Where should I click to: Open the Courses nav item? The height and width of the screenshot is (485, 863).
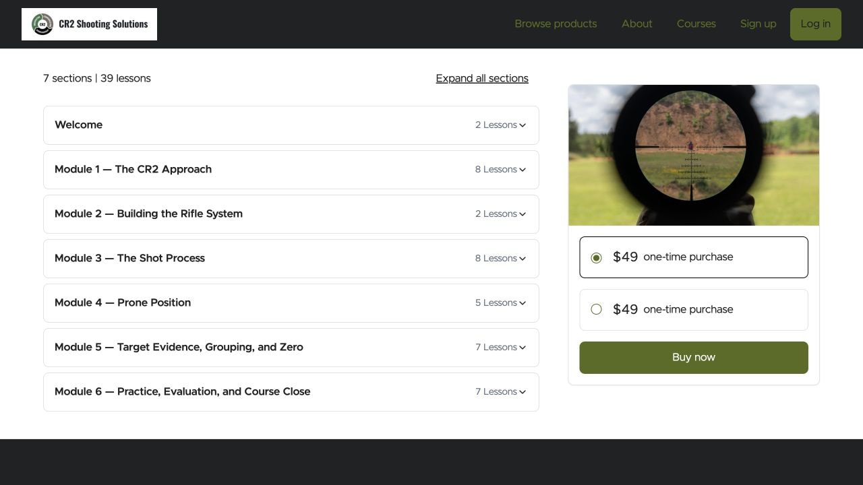pos(696,24)
